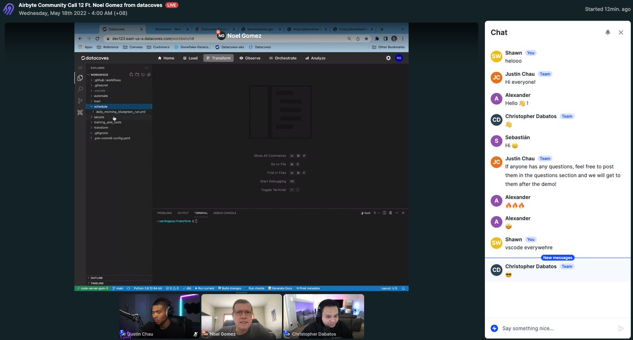Open the Explorer icon in activity bar
This screenshot has width=633, height=340.
[x=80, y=78]
